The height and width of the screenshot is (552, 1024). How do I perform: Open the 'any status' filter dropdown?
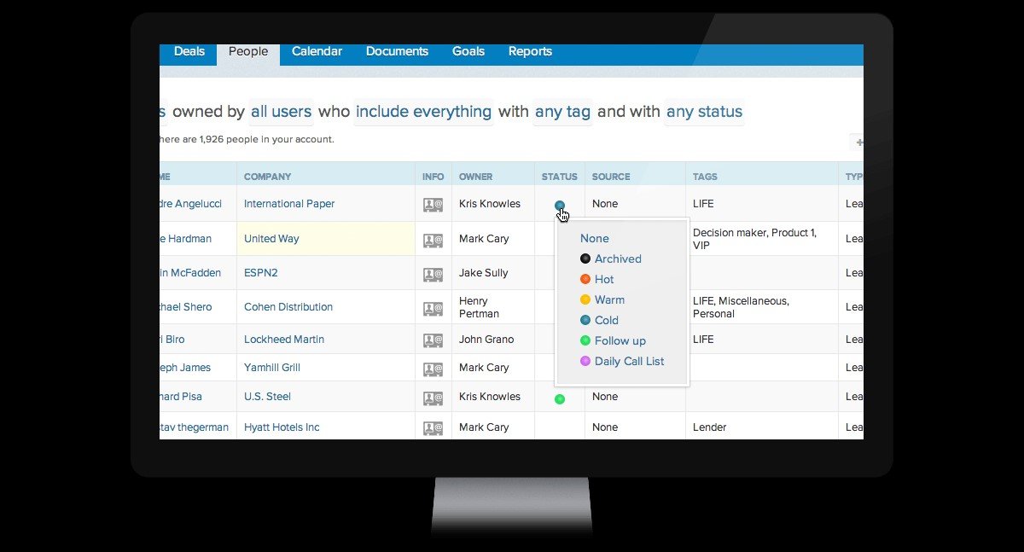(704, 112)
